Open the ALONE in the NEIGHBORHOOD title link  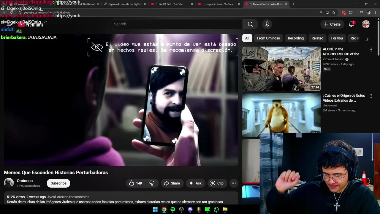pos(343,51)
